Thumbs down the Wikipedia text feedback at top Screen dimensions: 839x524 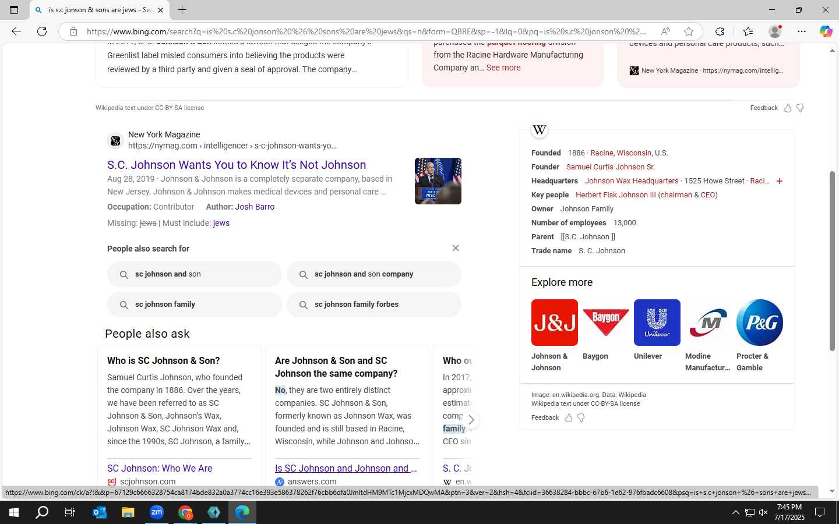800,108
